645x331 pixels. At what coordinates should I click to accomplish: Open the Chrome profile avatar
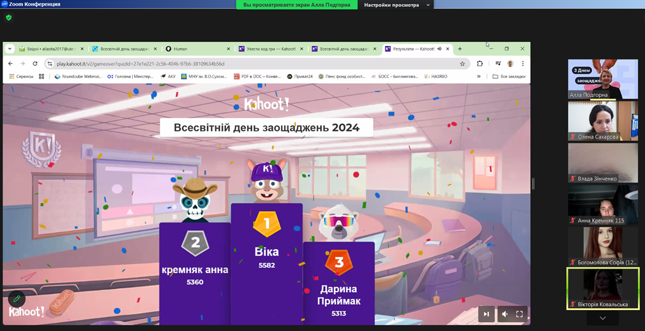510,64
